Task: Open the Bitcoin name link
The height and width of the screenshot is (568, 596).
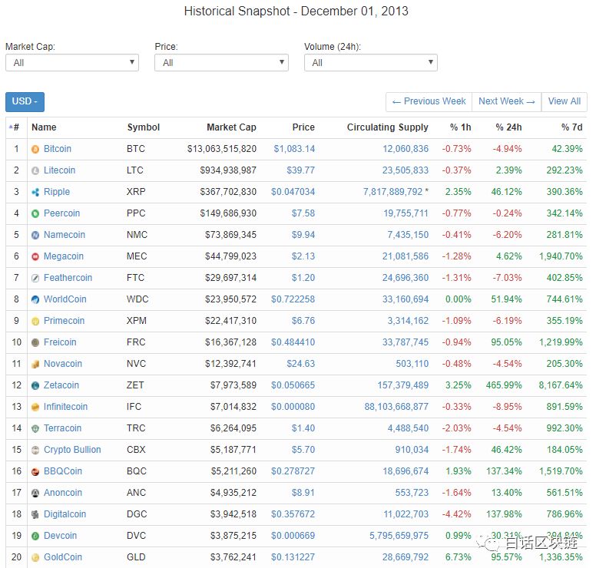Action: pos(58,149)
